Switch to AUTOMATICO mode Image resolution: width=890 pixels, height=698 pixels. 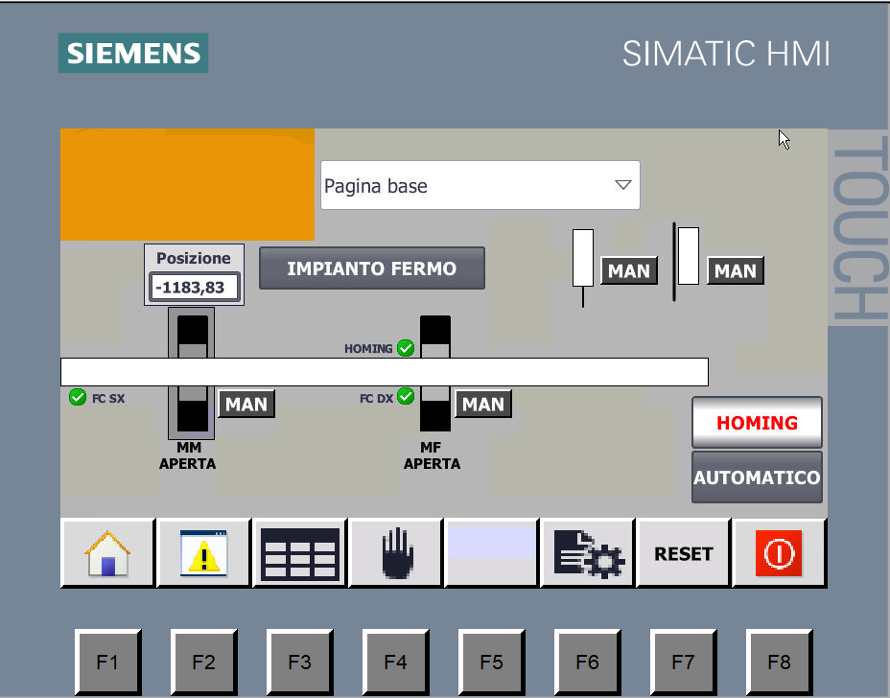coord(757,477)
